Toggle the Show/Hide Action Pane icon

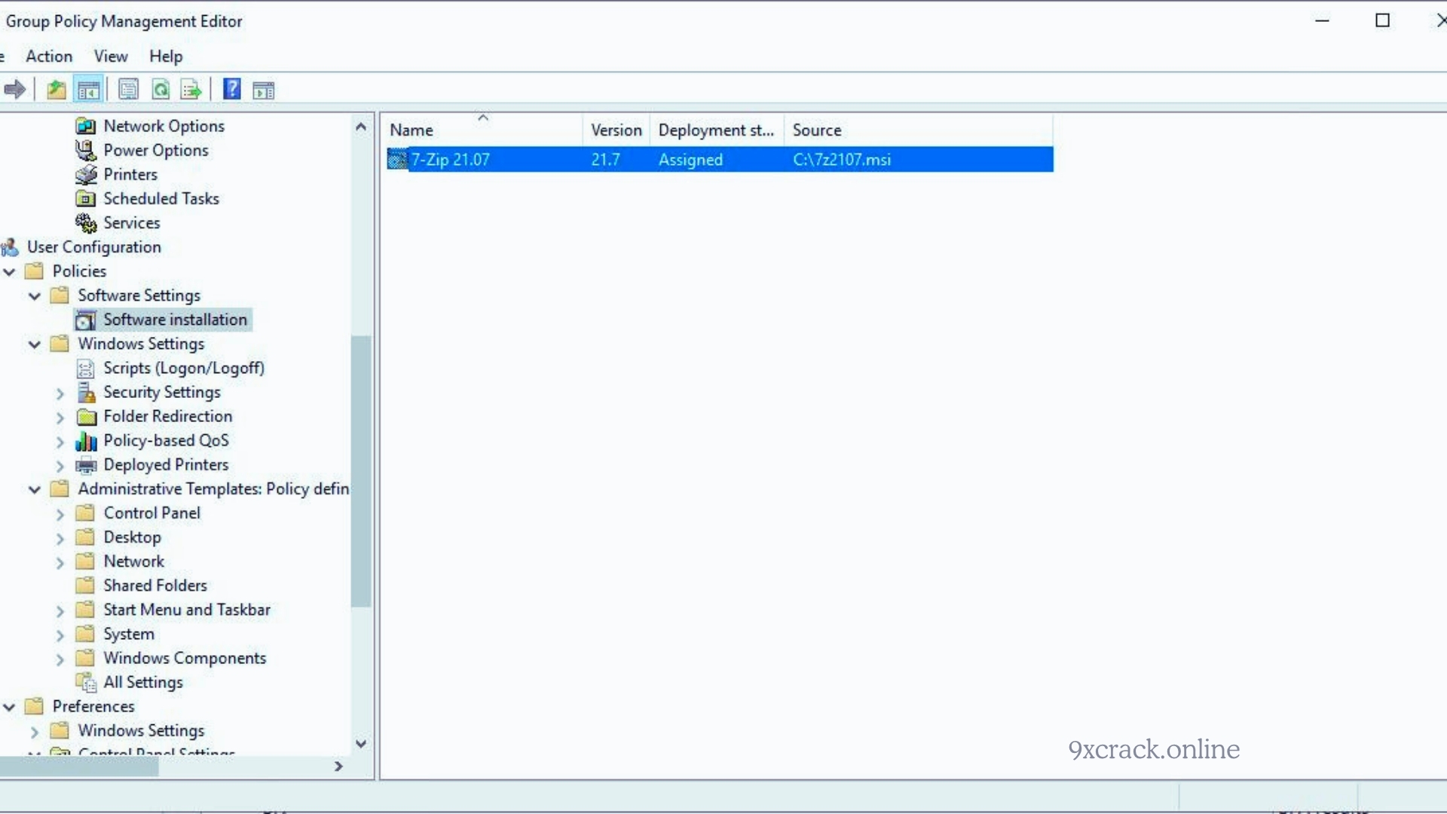point(264,90)
